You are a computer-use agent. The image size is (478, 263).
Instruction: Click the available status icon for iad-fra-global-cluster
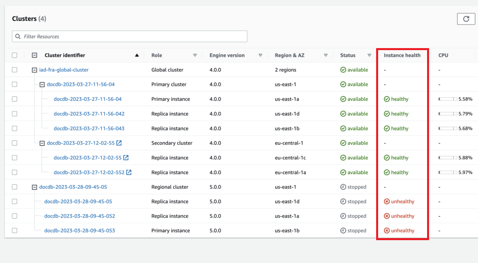343,69
